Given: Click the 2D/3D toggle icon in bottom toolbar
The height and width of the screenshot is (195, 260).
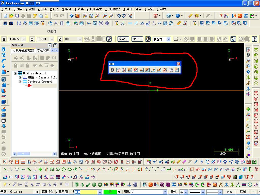Looking at the screenshot, I should coord(135,185).
